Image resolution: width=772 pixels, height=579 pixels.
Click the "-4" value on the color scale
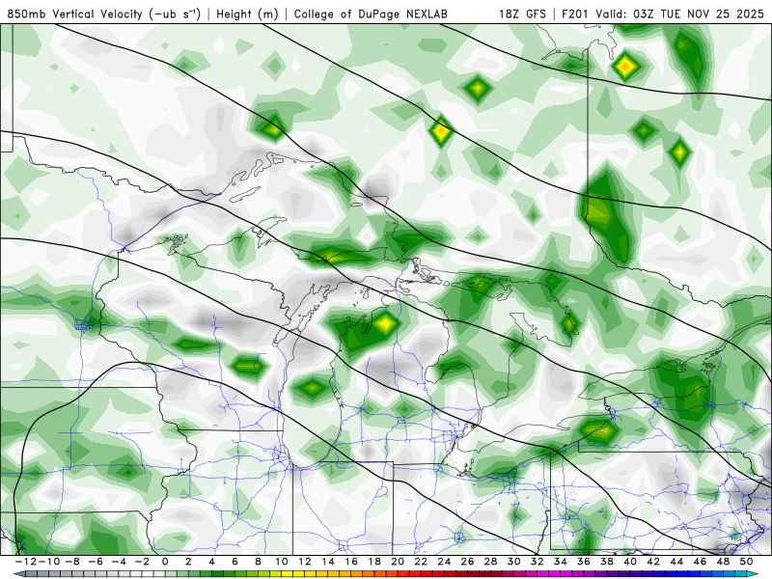tap(119, 562)
